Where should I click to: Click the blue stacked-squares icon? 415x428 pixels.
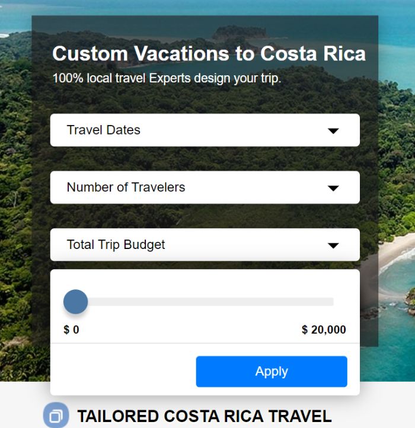pos(56,416)
